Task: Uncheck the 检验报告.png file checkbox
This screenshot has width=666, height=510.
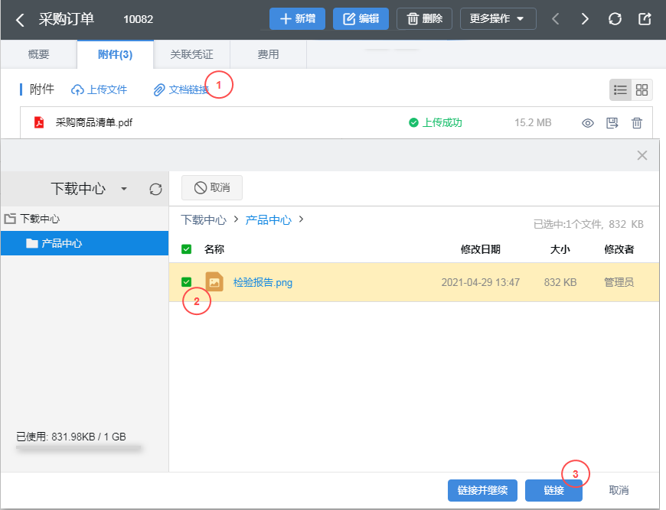Action: [x=187, y=282]
